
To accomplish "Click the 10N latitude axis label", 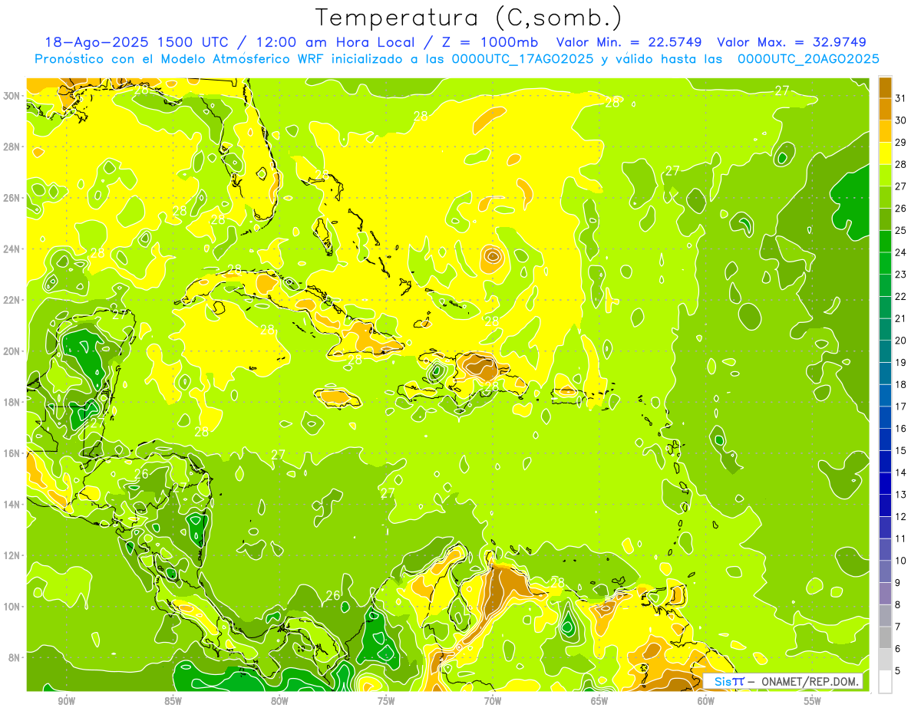I will point(10,606).
